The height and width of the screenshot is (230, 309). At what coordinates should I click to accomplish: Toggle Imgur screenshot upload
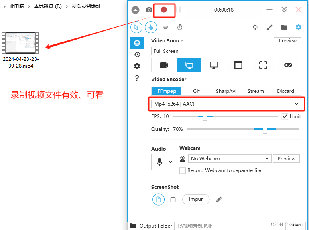(196, 199)
